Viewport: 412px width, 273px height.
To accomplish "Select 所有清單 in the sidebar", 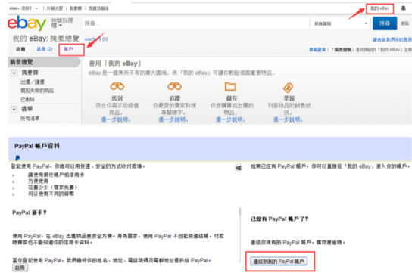I will (x=30, y=119).
